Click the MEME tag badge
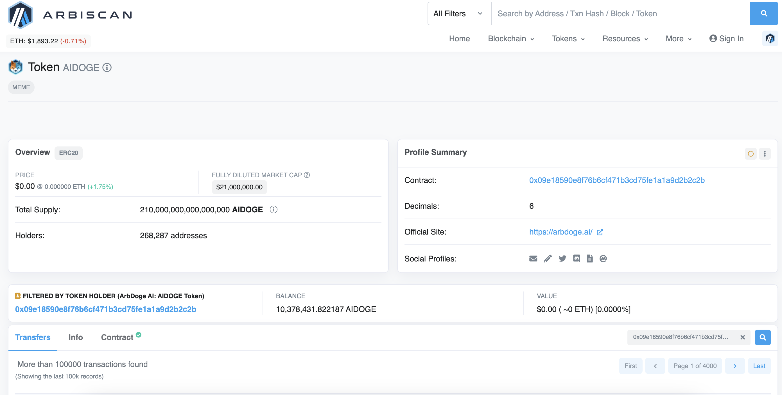The width and height of the screenshot is (782, 395). (x=21, y=87)
